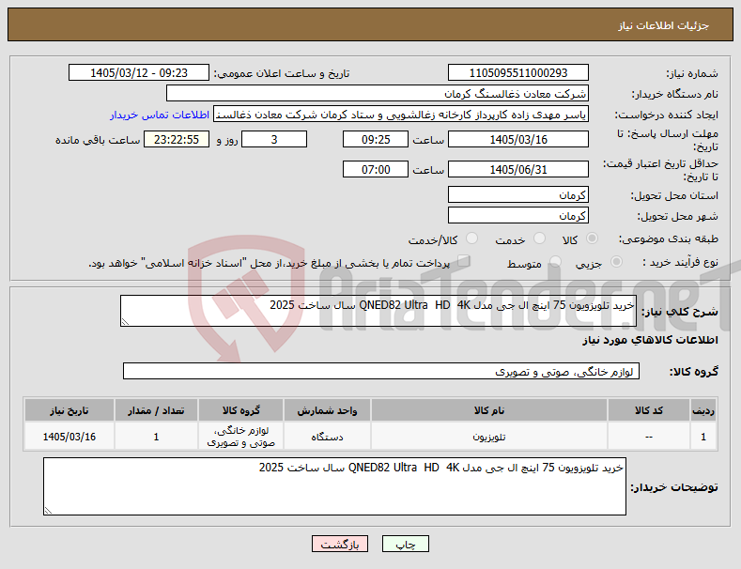This screenshot has width=741, height=569.
Task: Click the goods group cell in the table row
Action: [241, 437]
